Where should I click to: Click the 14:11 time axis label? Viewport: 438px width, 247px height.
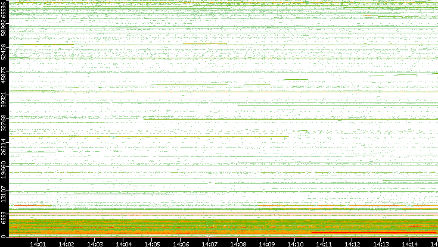324,244
